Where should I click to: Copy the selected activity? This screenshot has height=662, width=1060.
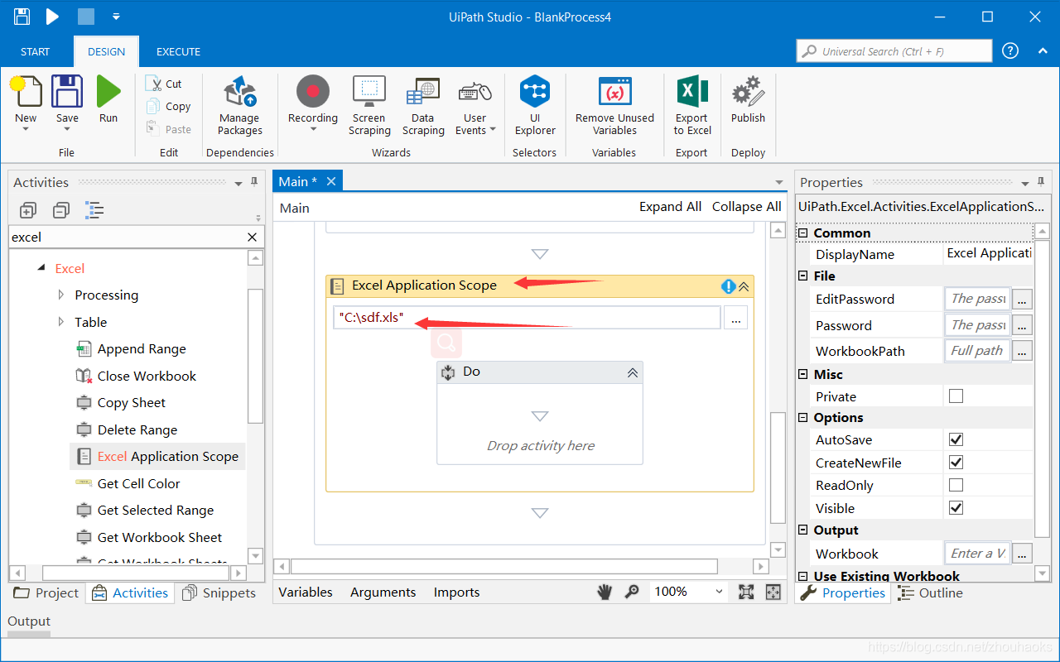click(168, 106)
